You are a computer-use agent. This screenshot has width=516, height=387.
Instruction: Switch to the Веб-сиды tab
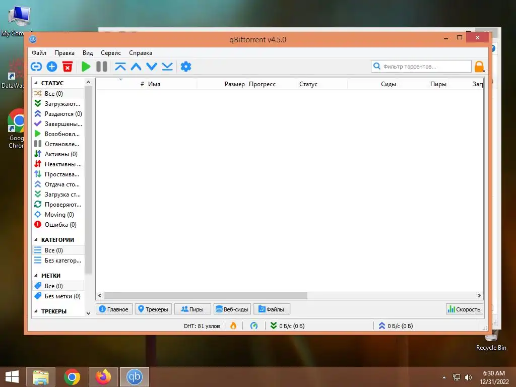(232, 309)
